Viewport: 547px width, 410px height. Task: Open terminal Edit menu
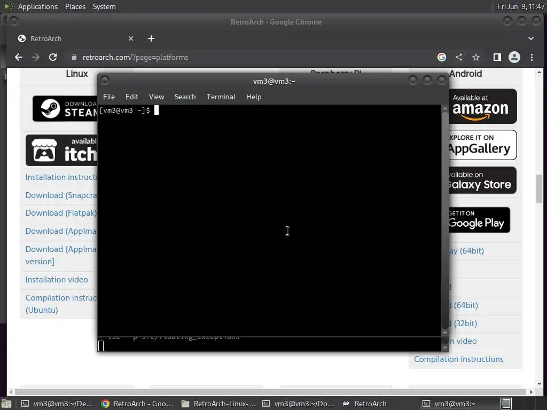(x=131, y=97)
